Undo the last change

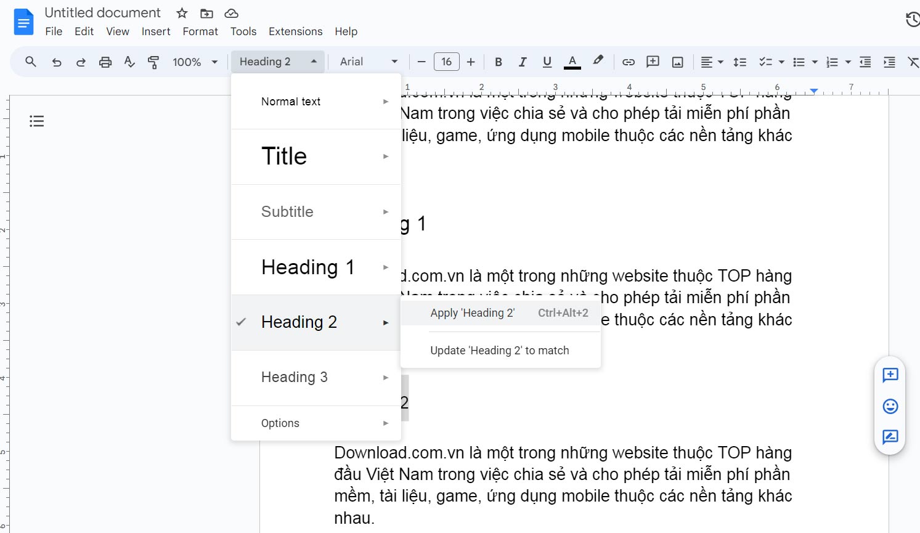coord(57,62)
